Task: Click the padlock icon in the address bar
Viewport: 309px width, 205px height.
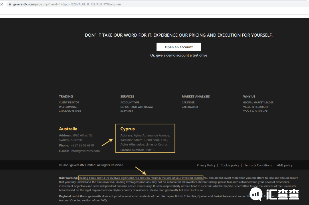Action: coord(10,4)
